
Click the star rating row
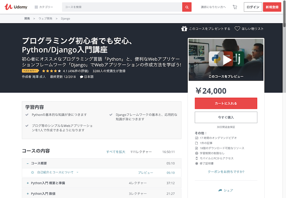coord(51,71)
